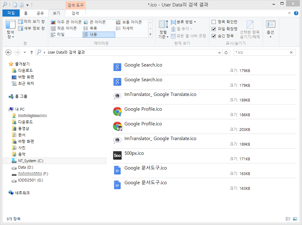
Task: Switch to the 홈 ribbon tab
Action: (x=26, y=13)
